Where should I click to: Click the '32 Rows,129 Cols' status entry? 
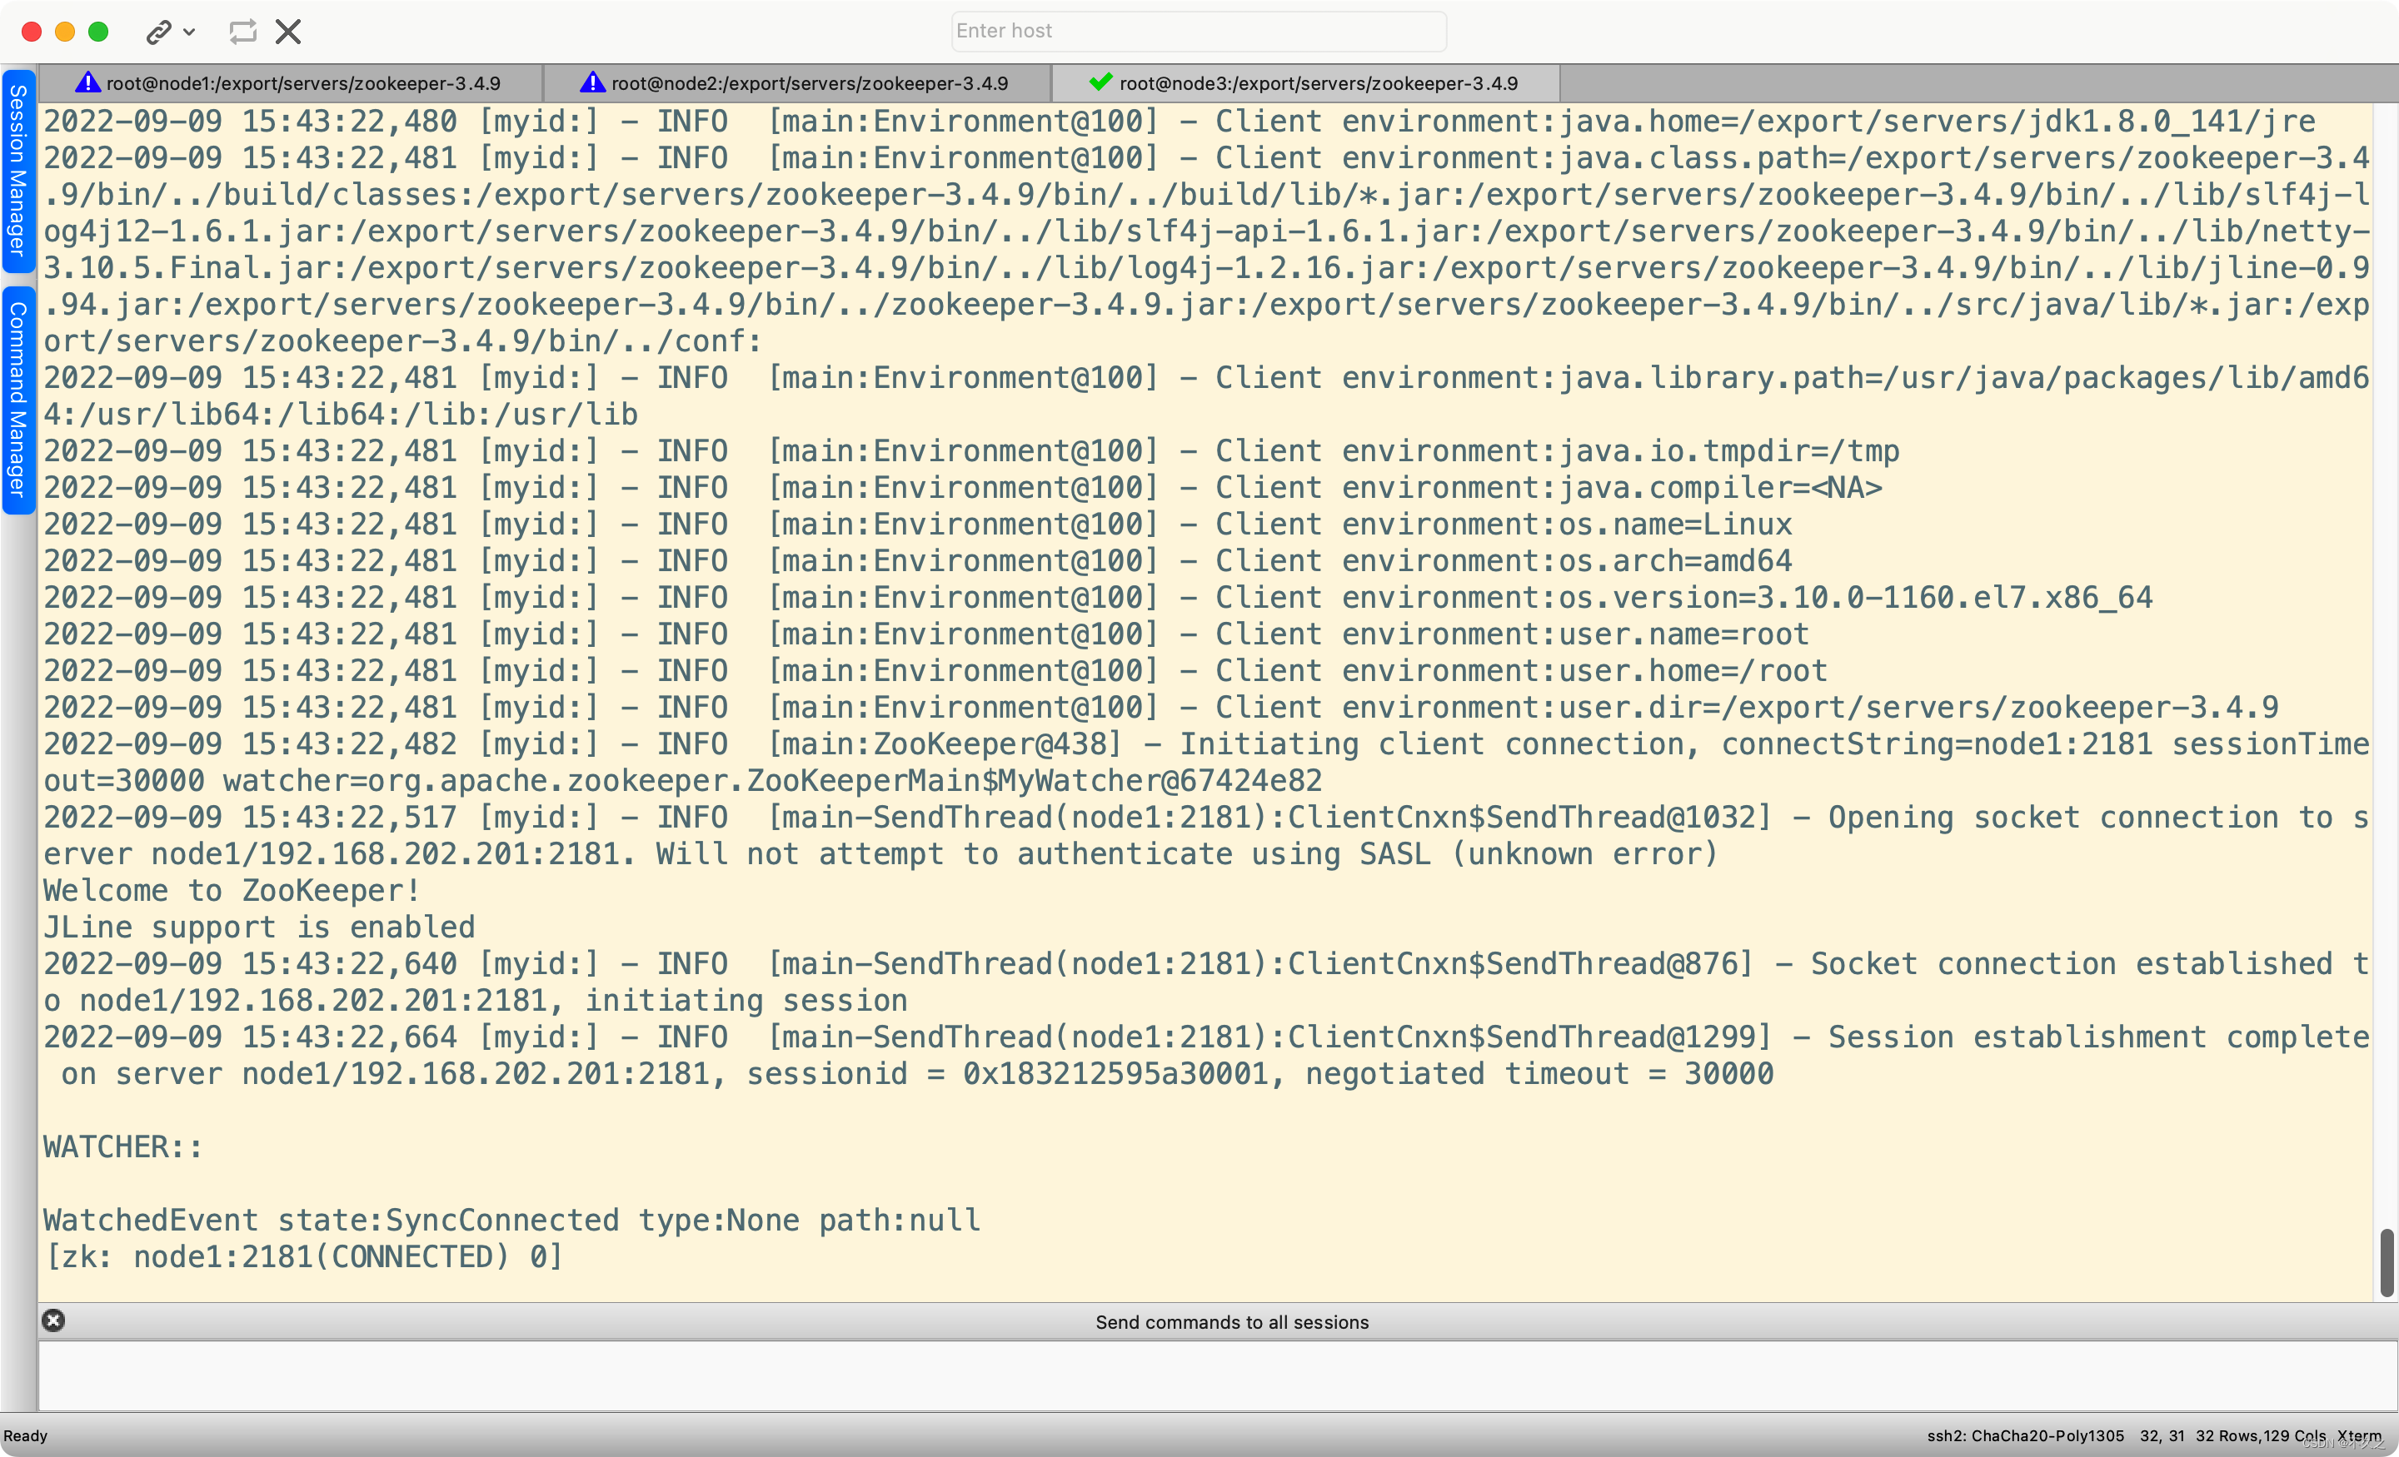pyautogui.click(x=2260, y=1435)
